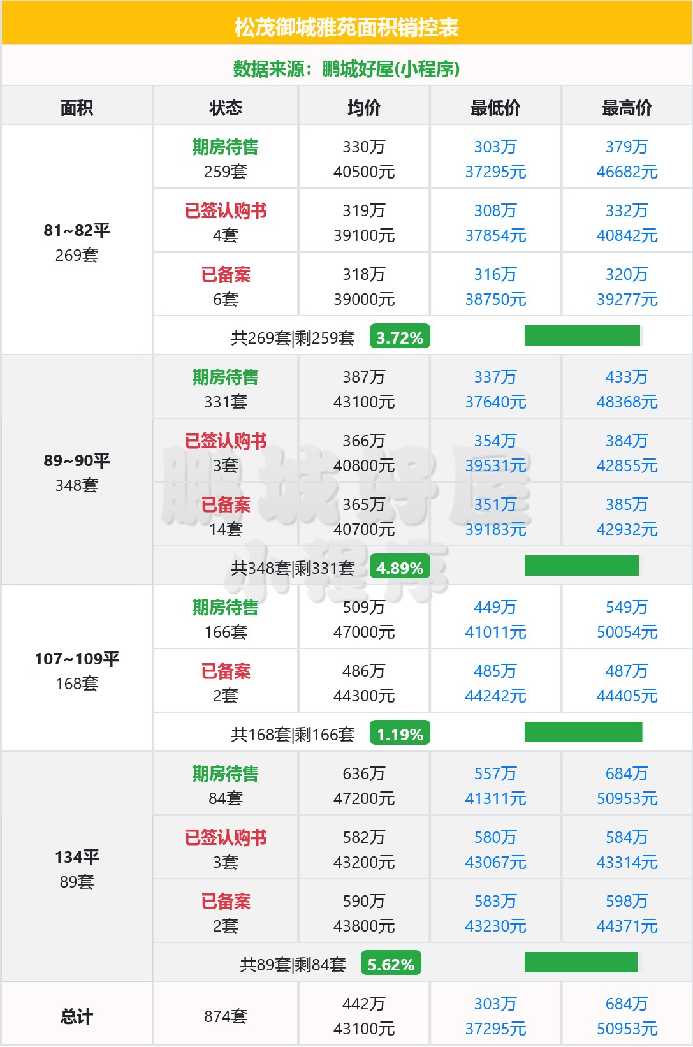Image resolution: width=693 pixels, height=1047 pixels.
Task: Click the 最低价 column header
Action: tap(495, 108)
